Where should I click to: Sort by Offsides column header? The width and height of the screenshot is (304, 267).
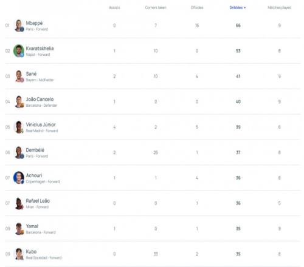[197, 8]
